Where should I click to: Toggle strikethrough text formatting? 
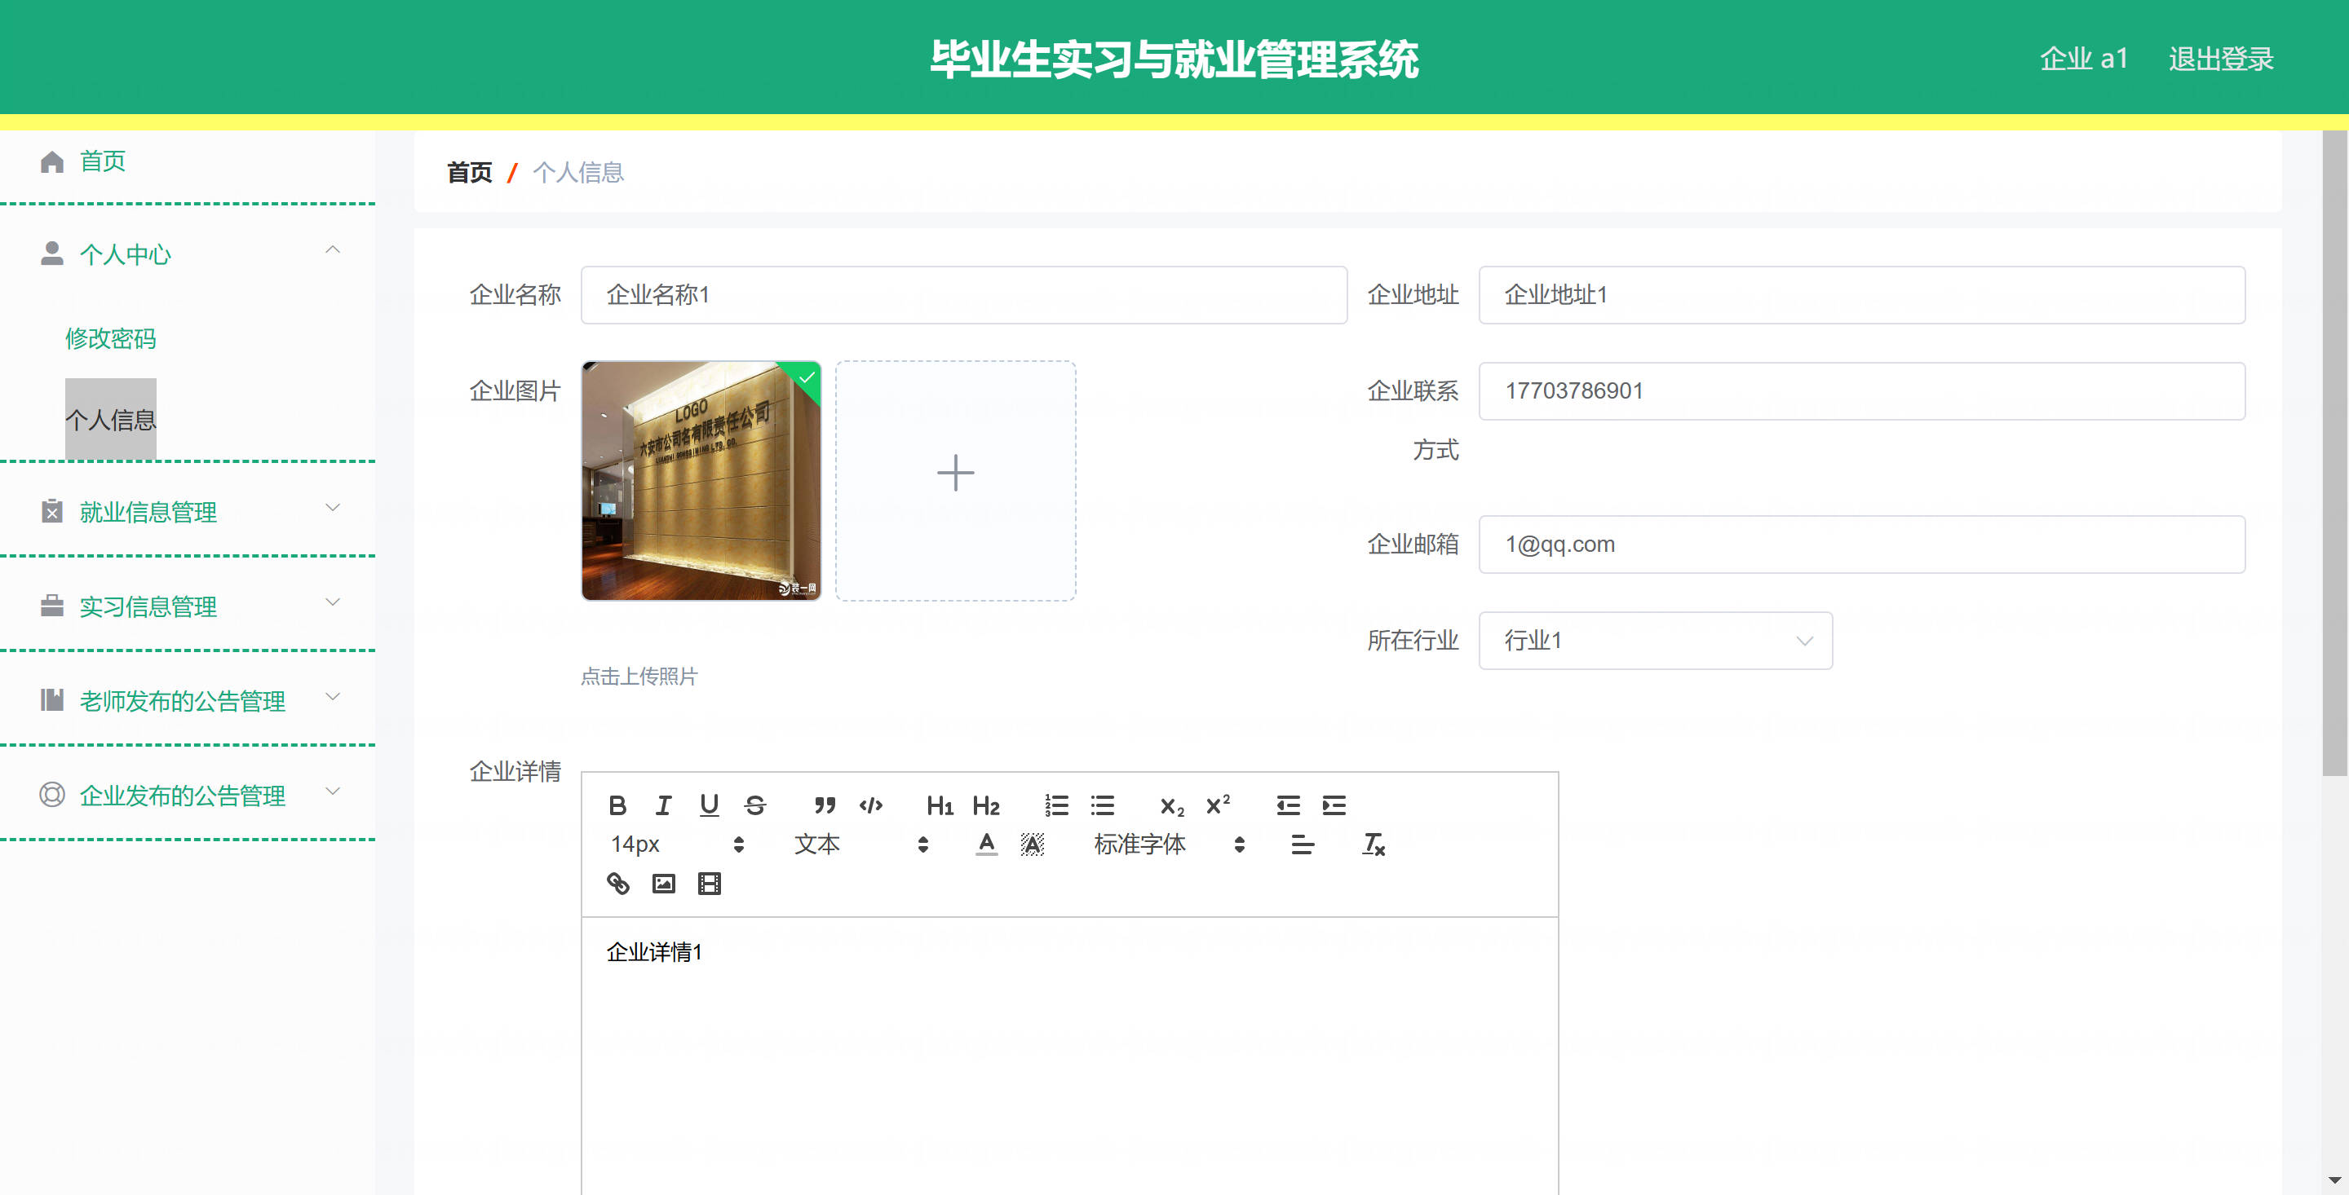click(x=755, y=805)
